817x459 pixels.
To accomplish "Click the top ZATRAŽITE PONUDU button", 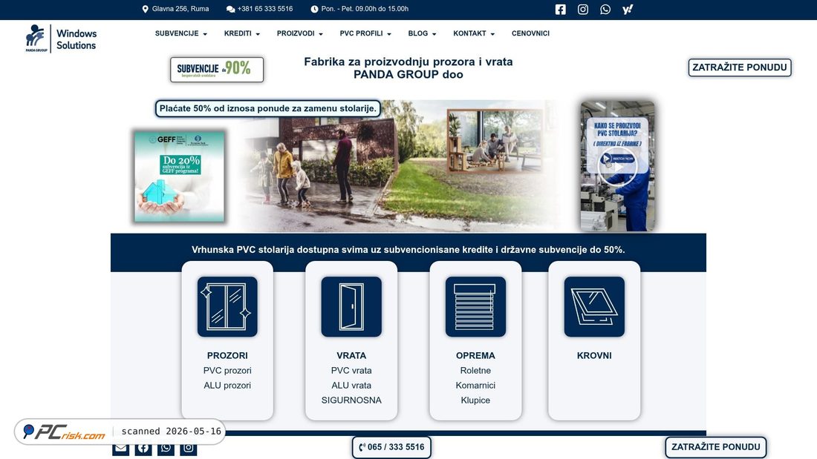I will (739, 67).
